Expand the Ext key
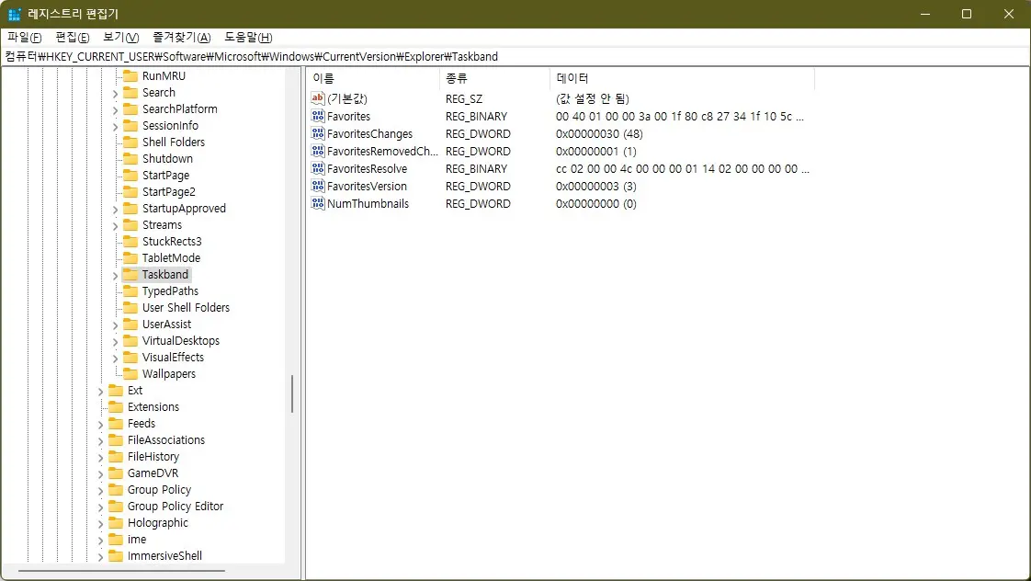 [x=100, y=392]
